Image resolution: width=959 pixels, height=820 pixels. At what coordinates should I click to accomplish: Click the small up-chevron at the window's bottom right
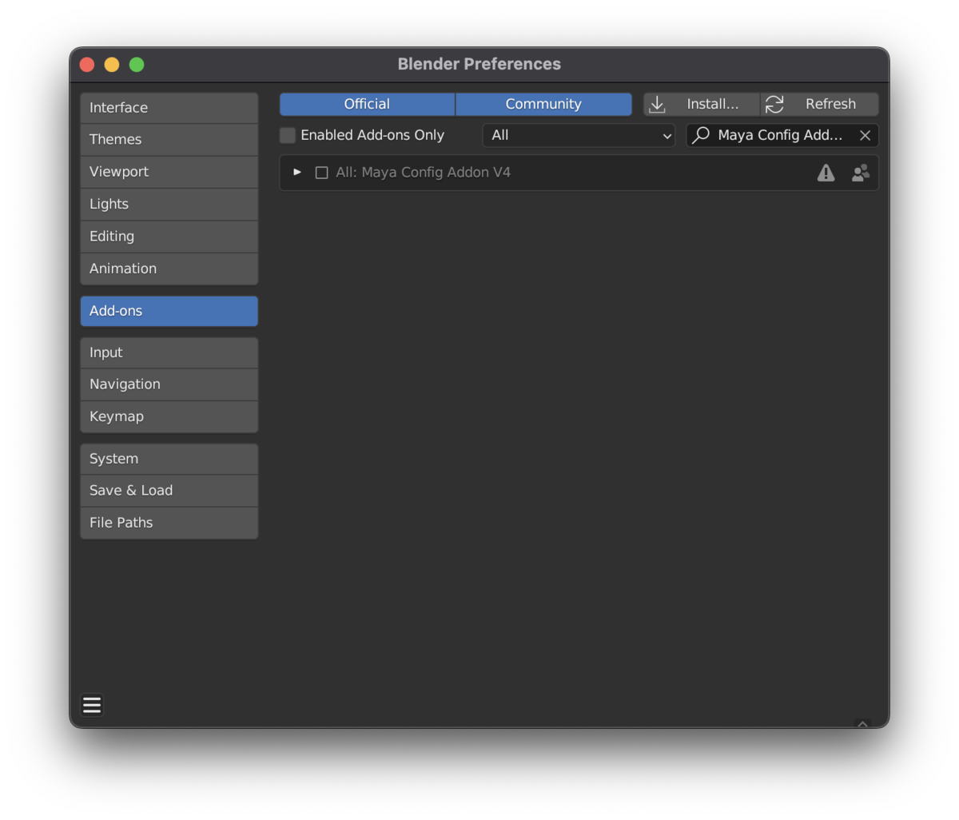862,724
